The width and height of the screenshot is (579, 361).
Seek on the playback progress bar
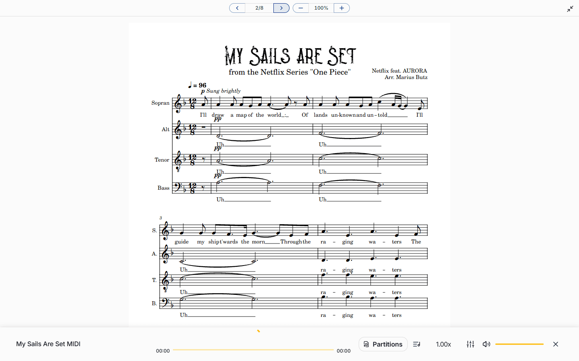253,350
